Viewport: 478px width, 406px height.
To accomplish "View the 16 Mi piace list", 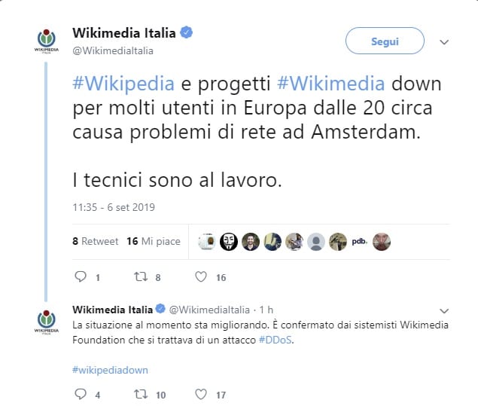I will 154,241.
